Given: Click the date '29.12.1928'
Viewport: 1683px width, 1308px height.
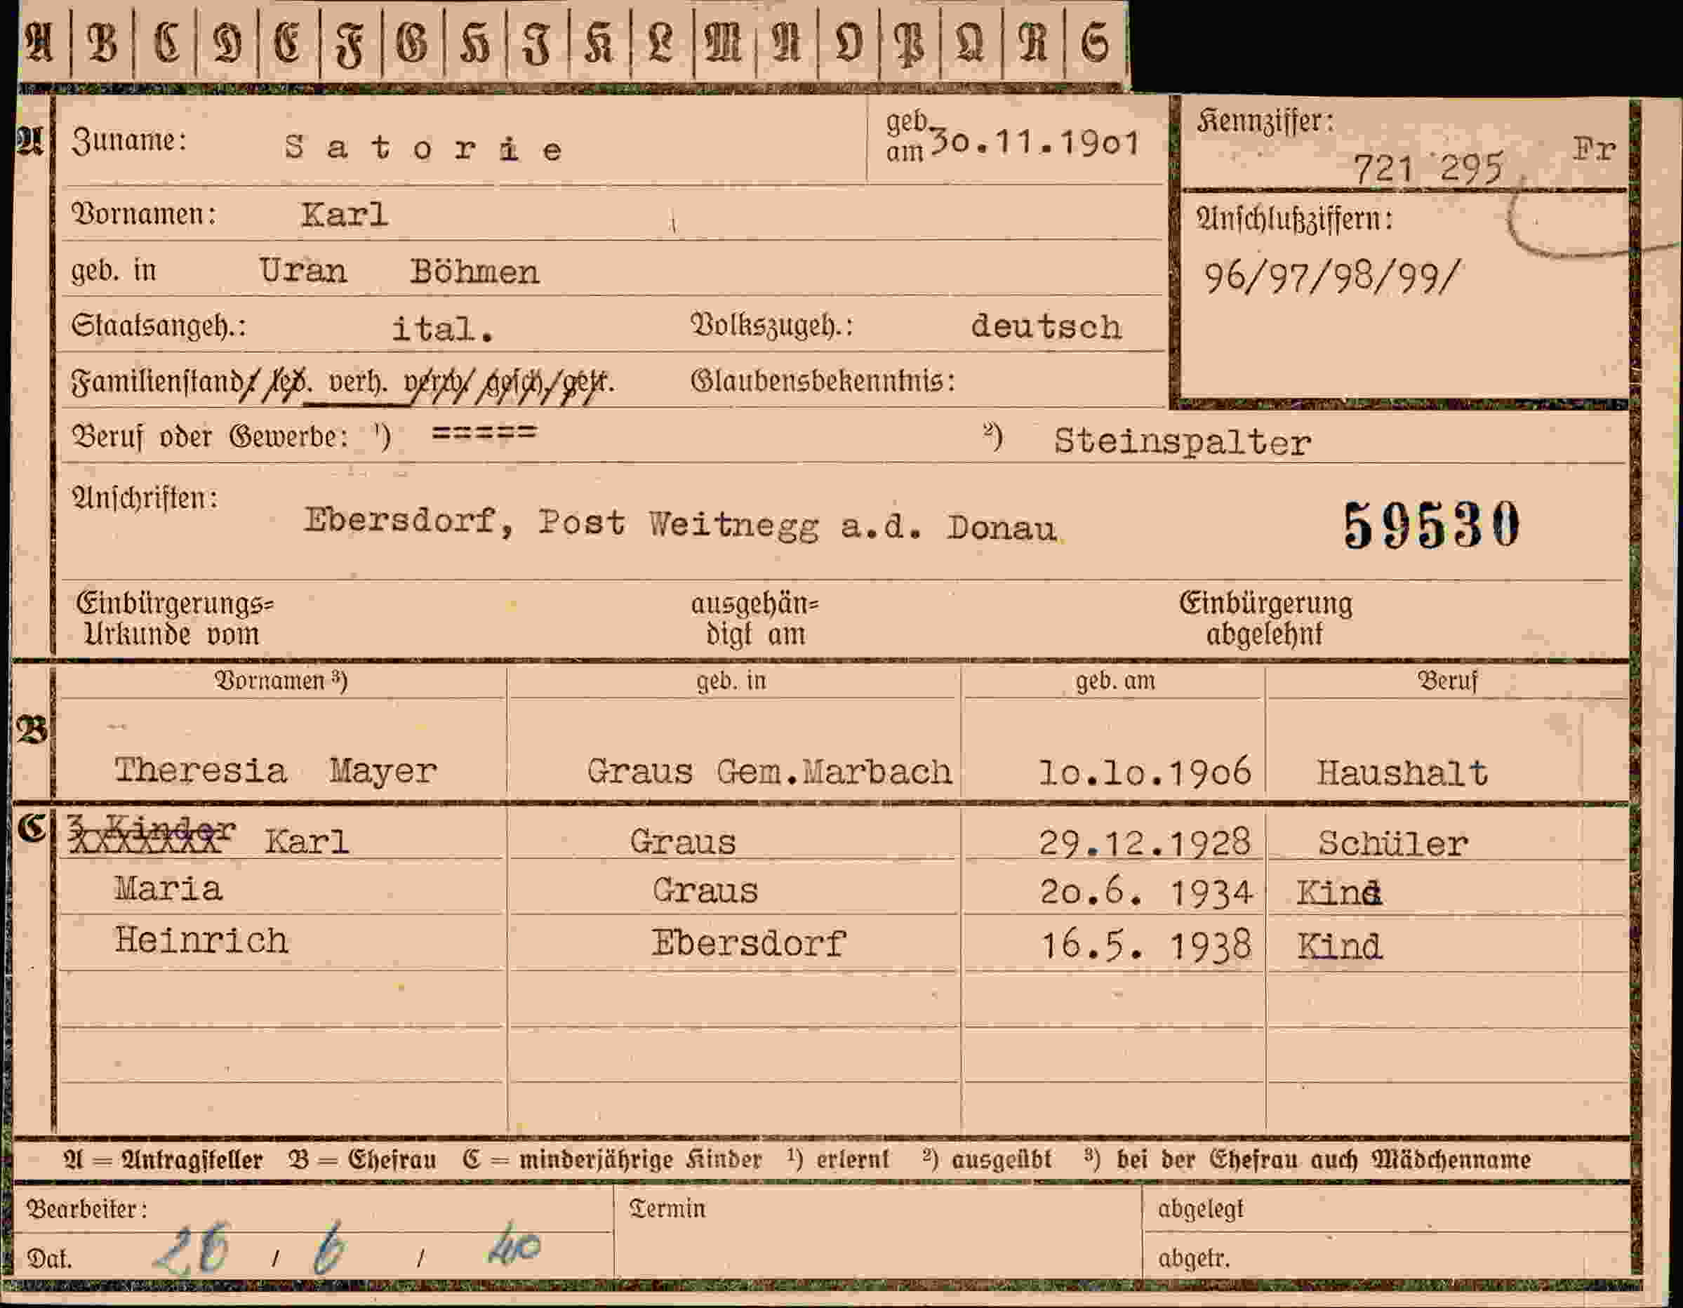Looking at the screenshot, I should click(1145, 843).
